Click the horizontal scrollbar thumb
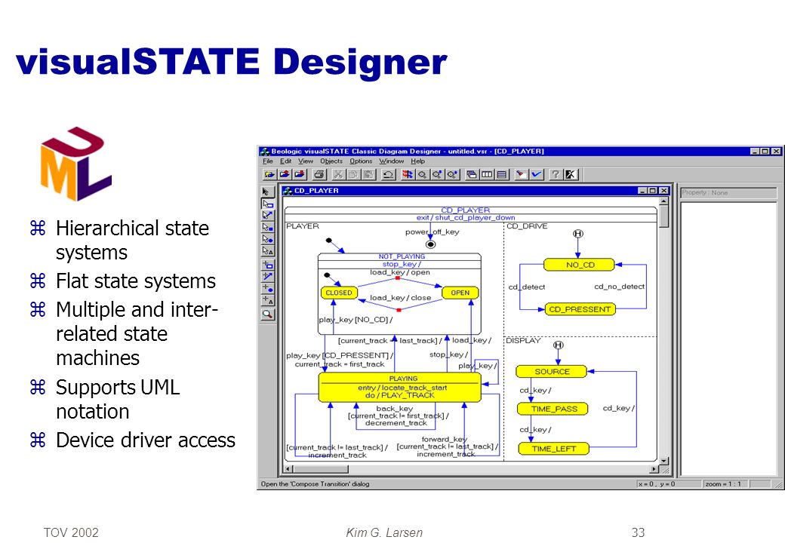The height and width of the screenshot is (543, 785). point(320,469)
